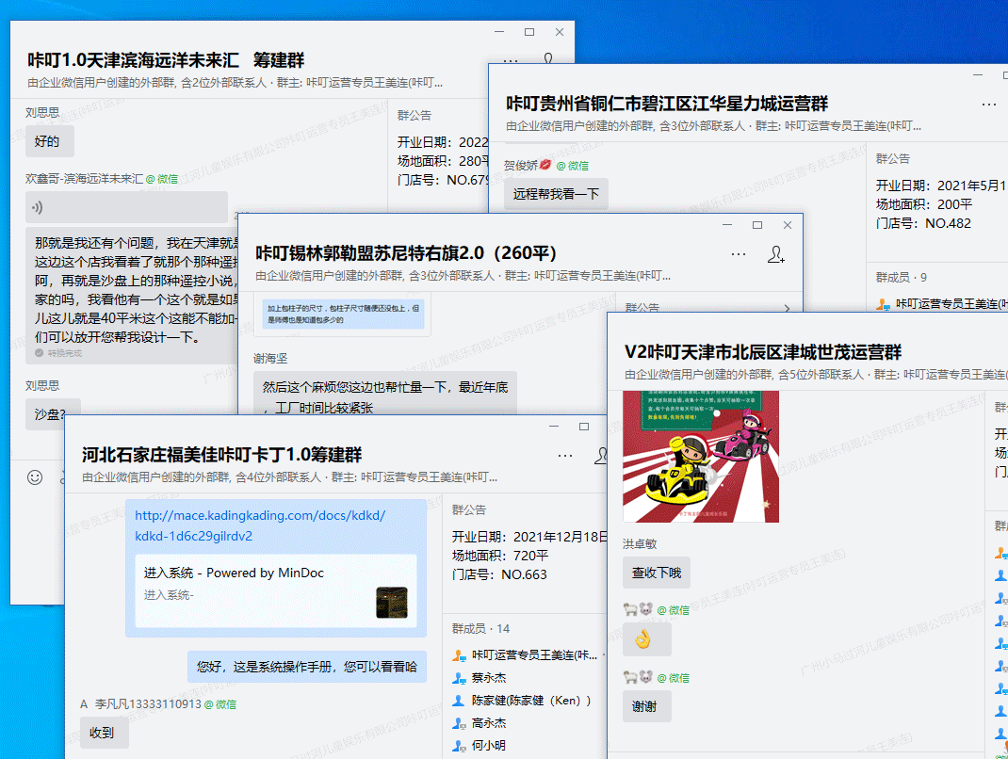This screenshot has height=759, width=1008.
Task: Click sender name 洪卓敏
Action: 640,543
